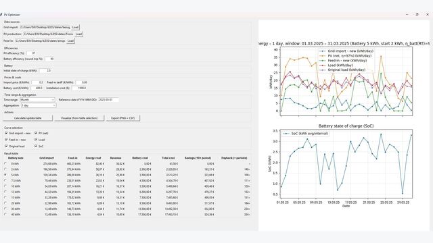Minimize the PV Optimizer window

(407, 15)
